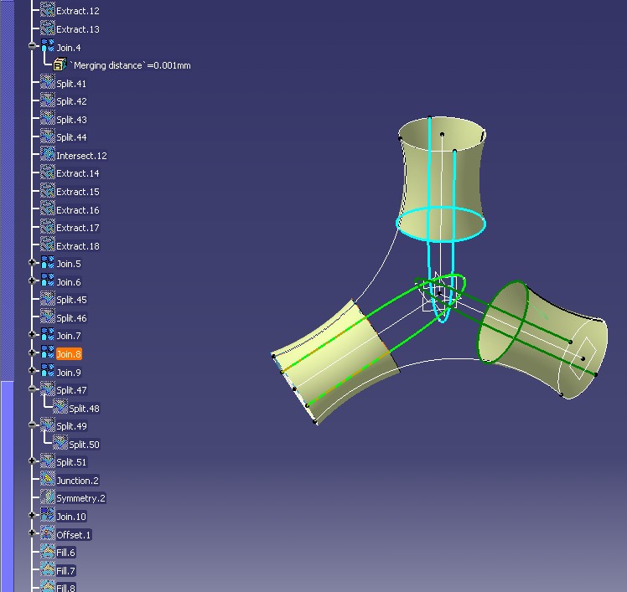Expand the Join.5 tree node
Viewport: 627px width, 592px height.
click(x=32, y=262)
